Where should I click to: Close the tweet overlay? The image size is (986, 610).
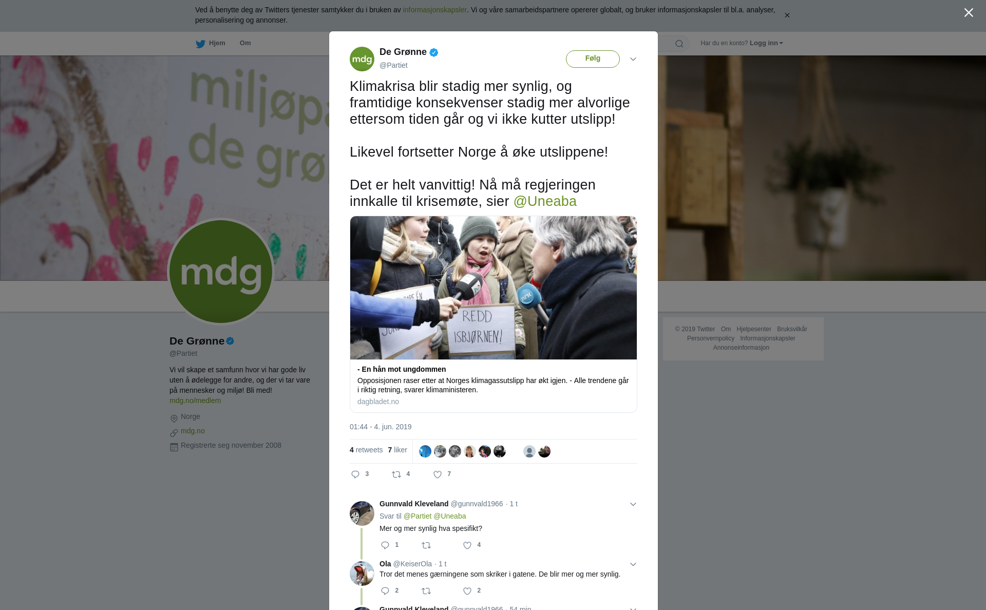click(x=969, y=13)
